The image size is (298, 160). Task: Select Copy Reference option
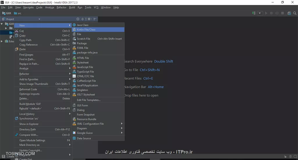point(43,45)
